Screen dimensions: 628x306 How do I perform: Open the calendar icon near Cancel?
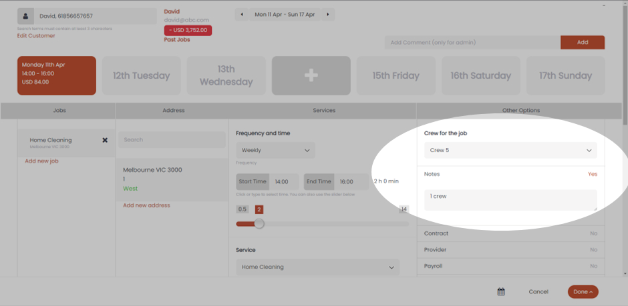point(501,292)
